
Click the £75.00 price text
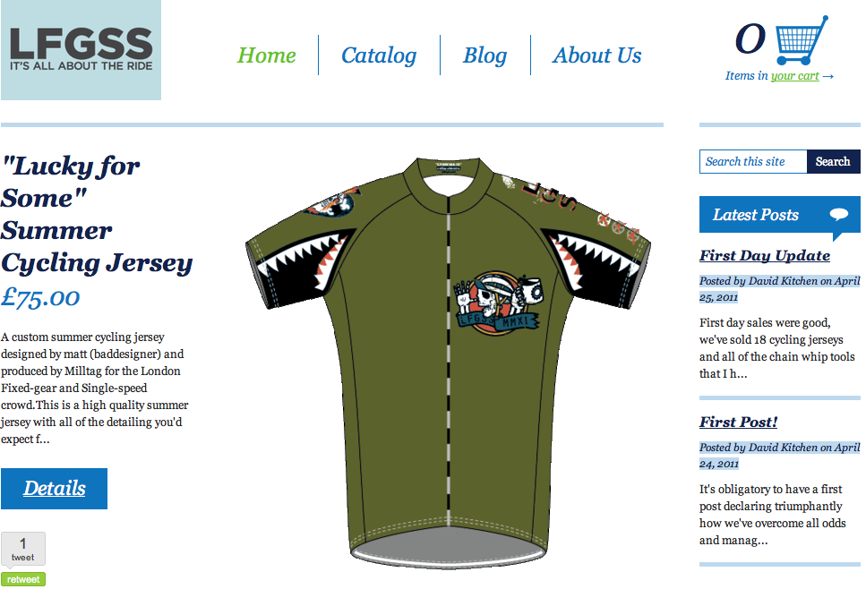[x=40, y=297]
